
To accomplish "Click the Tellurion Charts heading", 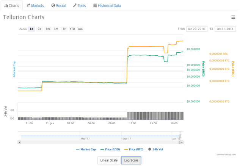I will pyautogui.click(x=24, y=17).
